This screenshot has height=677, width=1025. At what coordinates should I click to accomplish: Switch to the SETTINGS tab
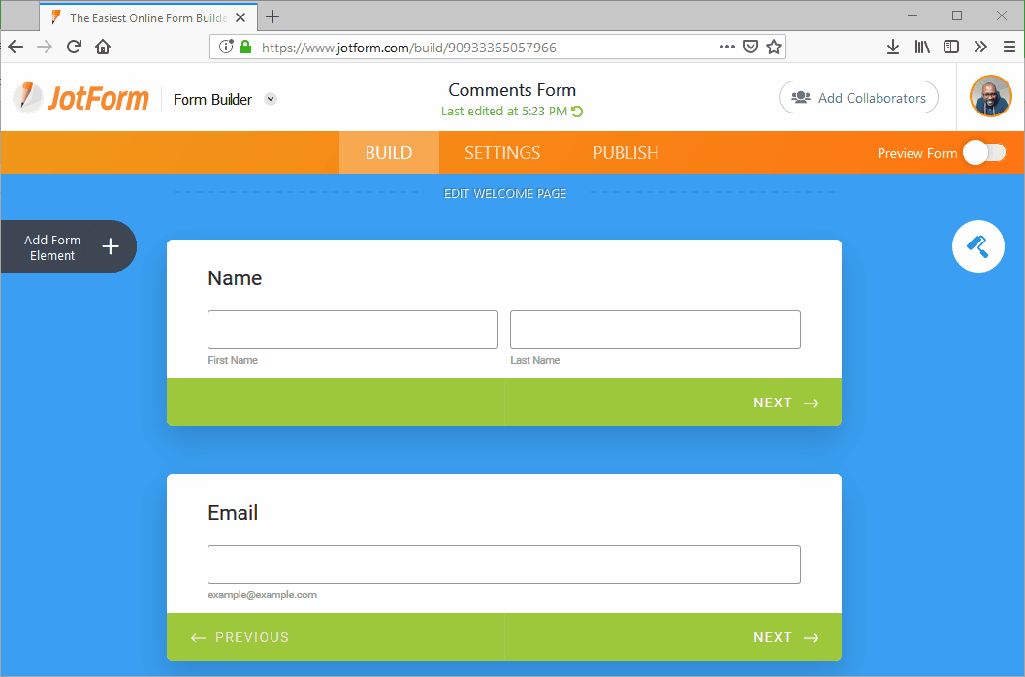502,152
